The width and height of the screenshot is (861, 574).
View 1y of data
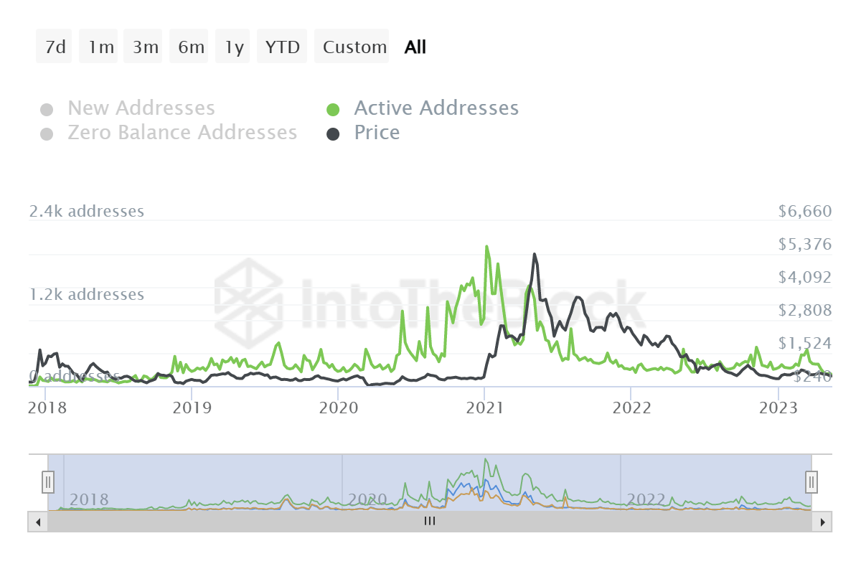pos(232,46)
